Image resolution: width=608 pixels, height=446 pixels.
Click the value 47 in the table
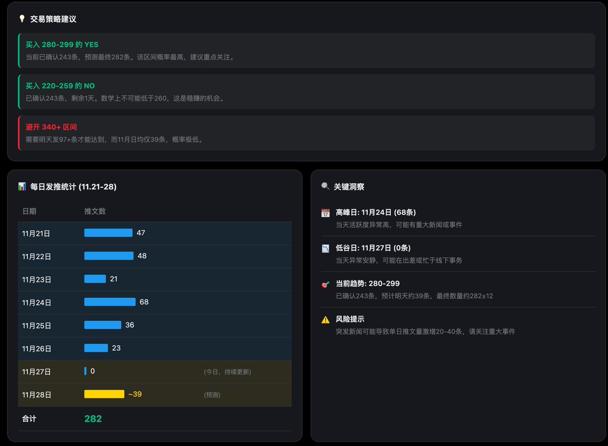click(x=141, y=233)
